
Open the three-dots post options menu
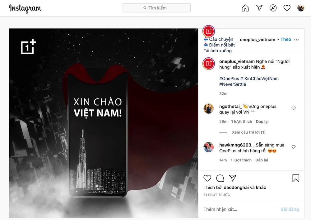296,40
